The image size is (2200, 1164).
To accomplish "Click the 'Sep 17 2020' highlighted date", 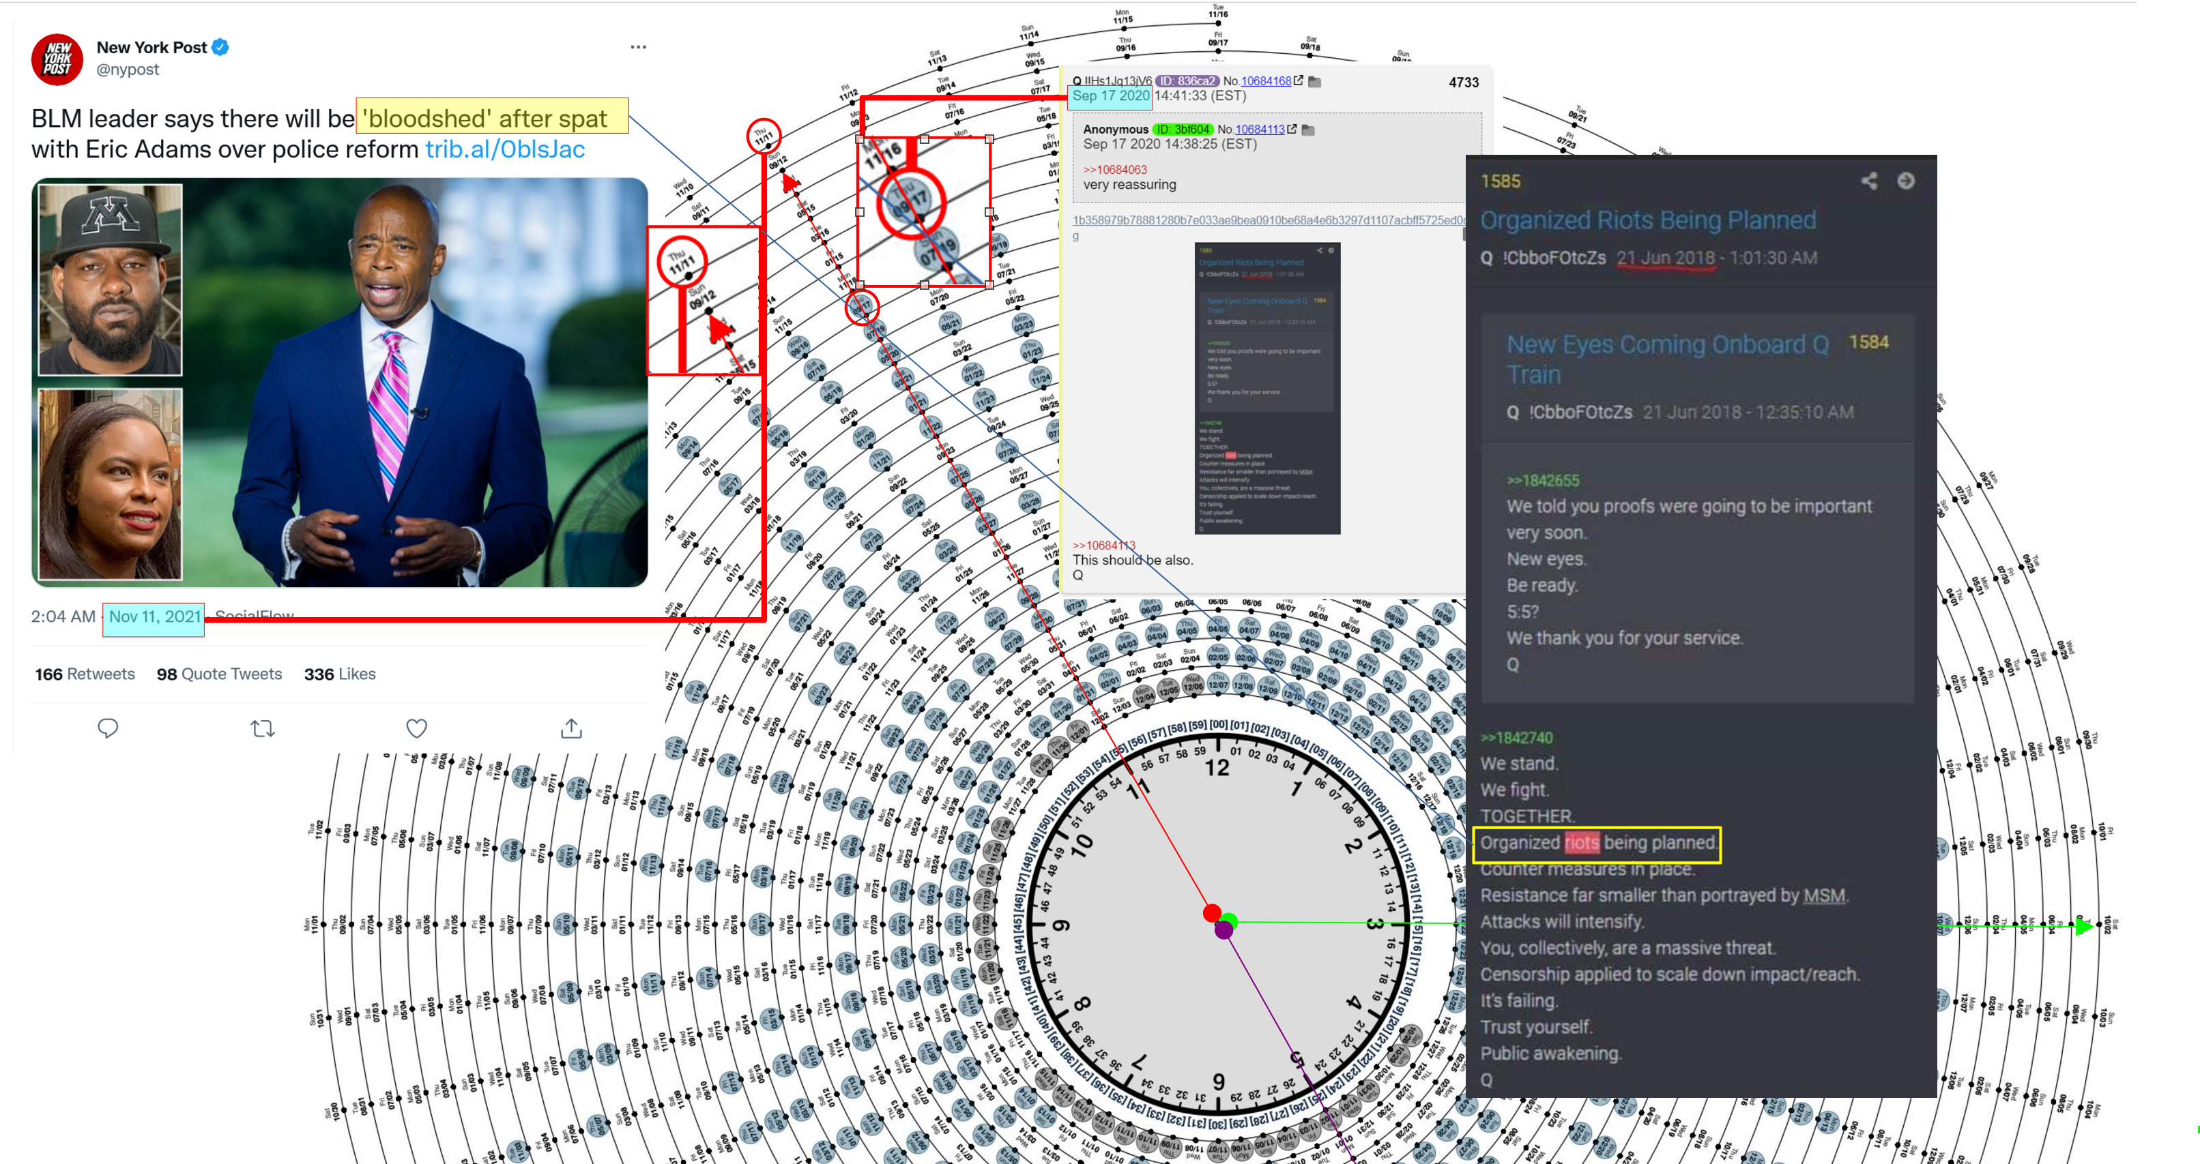I will click(x=1110, y=95).
